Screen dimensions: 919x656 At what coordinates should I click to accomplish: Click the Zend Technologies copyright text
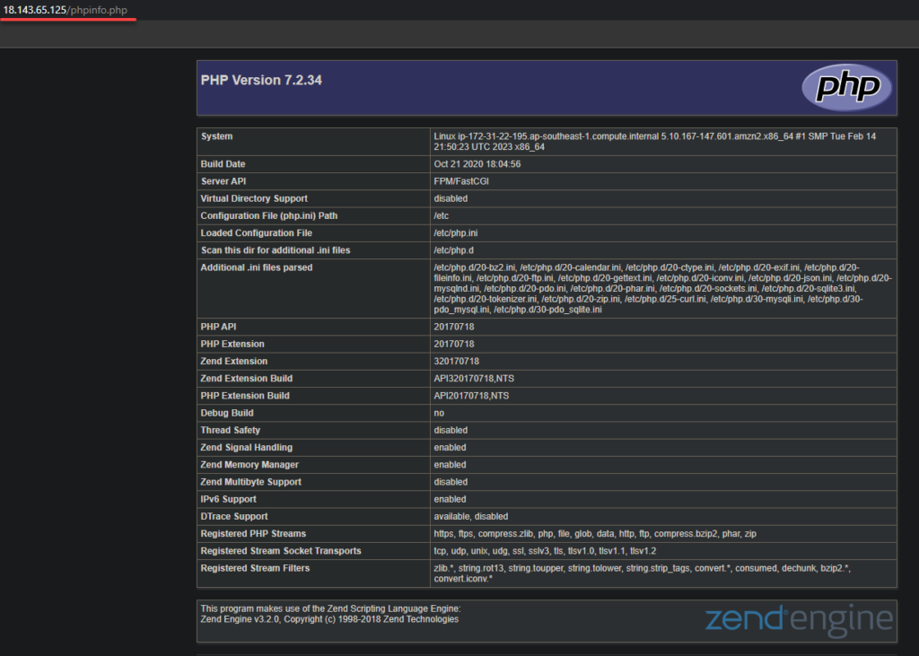(332, 618)
